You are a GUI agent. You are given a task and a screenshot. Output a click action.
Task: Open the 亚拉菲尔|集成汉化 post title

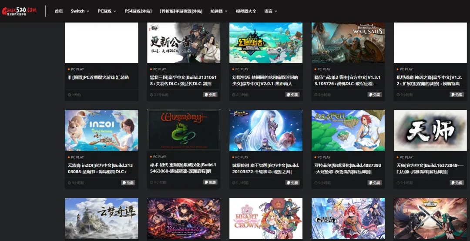(x=348, y=168)
